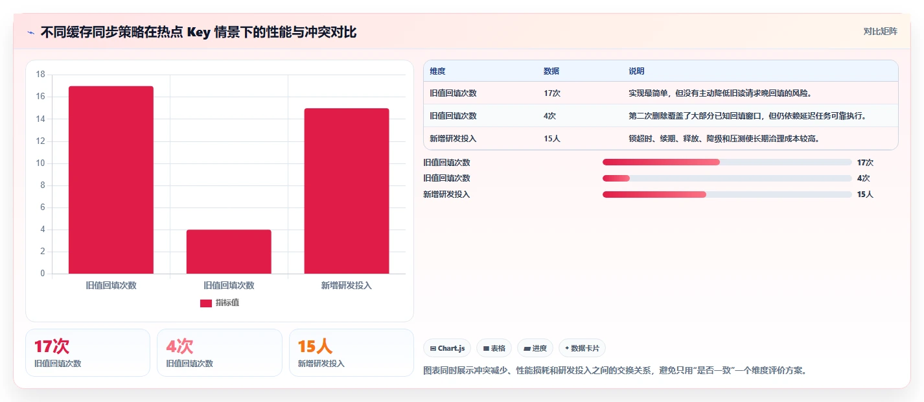Click the 数据卡片 chip
This screenshot has width=924, height=402.
point(582,348)
